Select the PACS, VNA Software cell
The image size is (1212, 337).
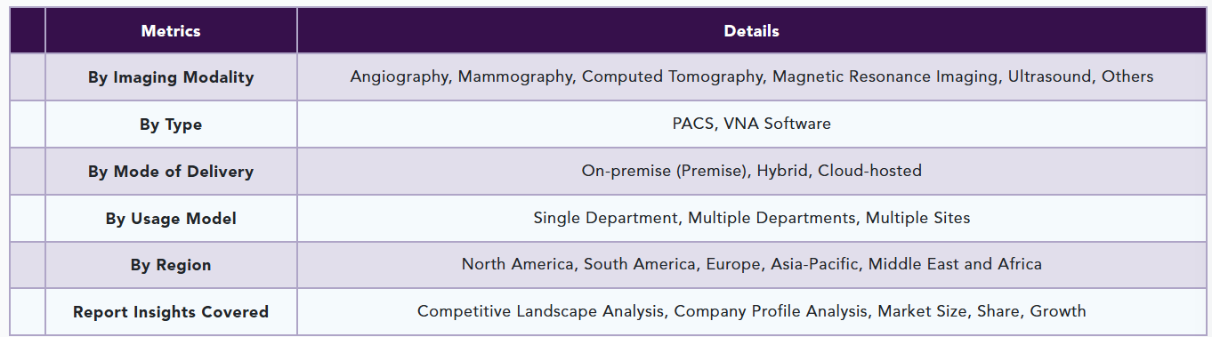(751, 124)
